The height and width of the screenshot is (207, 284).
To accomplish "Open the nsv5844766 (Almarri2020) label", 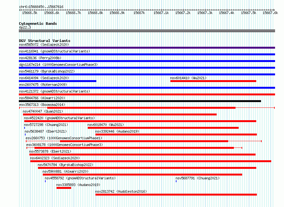I will point(42,98).
